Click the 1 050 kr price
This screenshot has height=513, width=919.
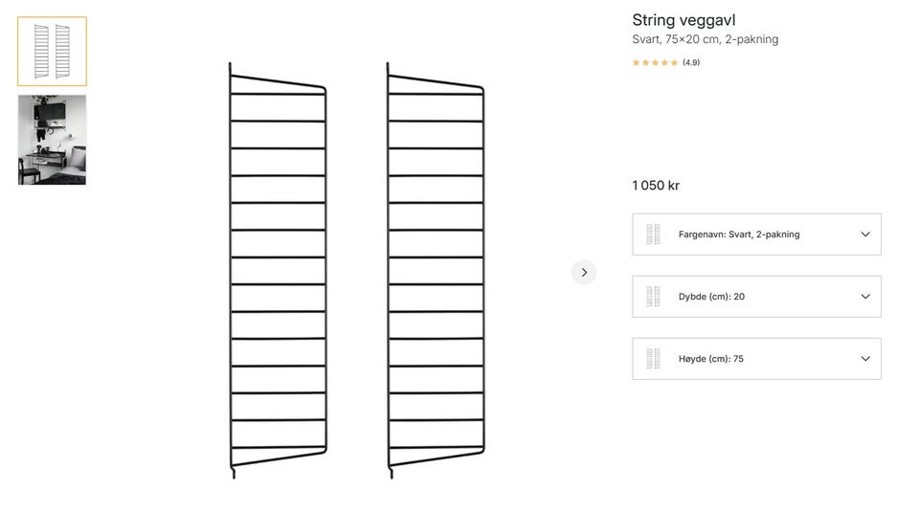point(656,186)
